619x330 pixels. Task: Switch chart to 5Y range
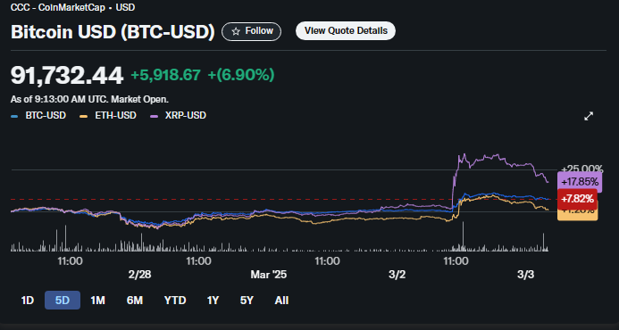247,301
